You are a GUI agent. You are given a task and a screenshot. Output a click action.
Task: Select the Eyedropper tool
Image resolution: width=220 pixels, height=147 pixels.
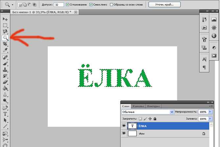[5, 50]
